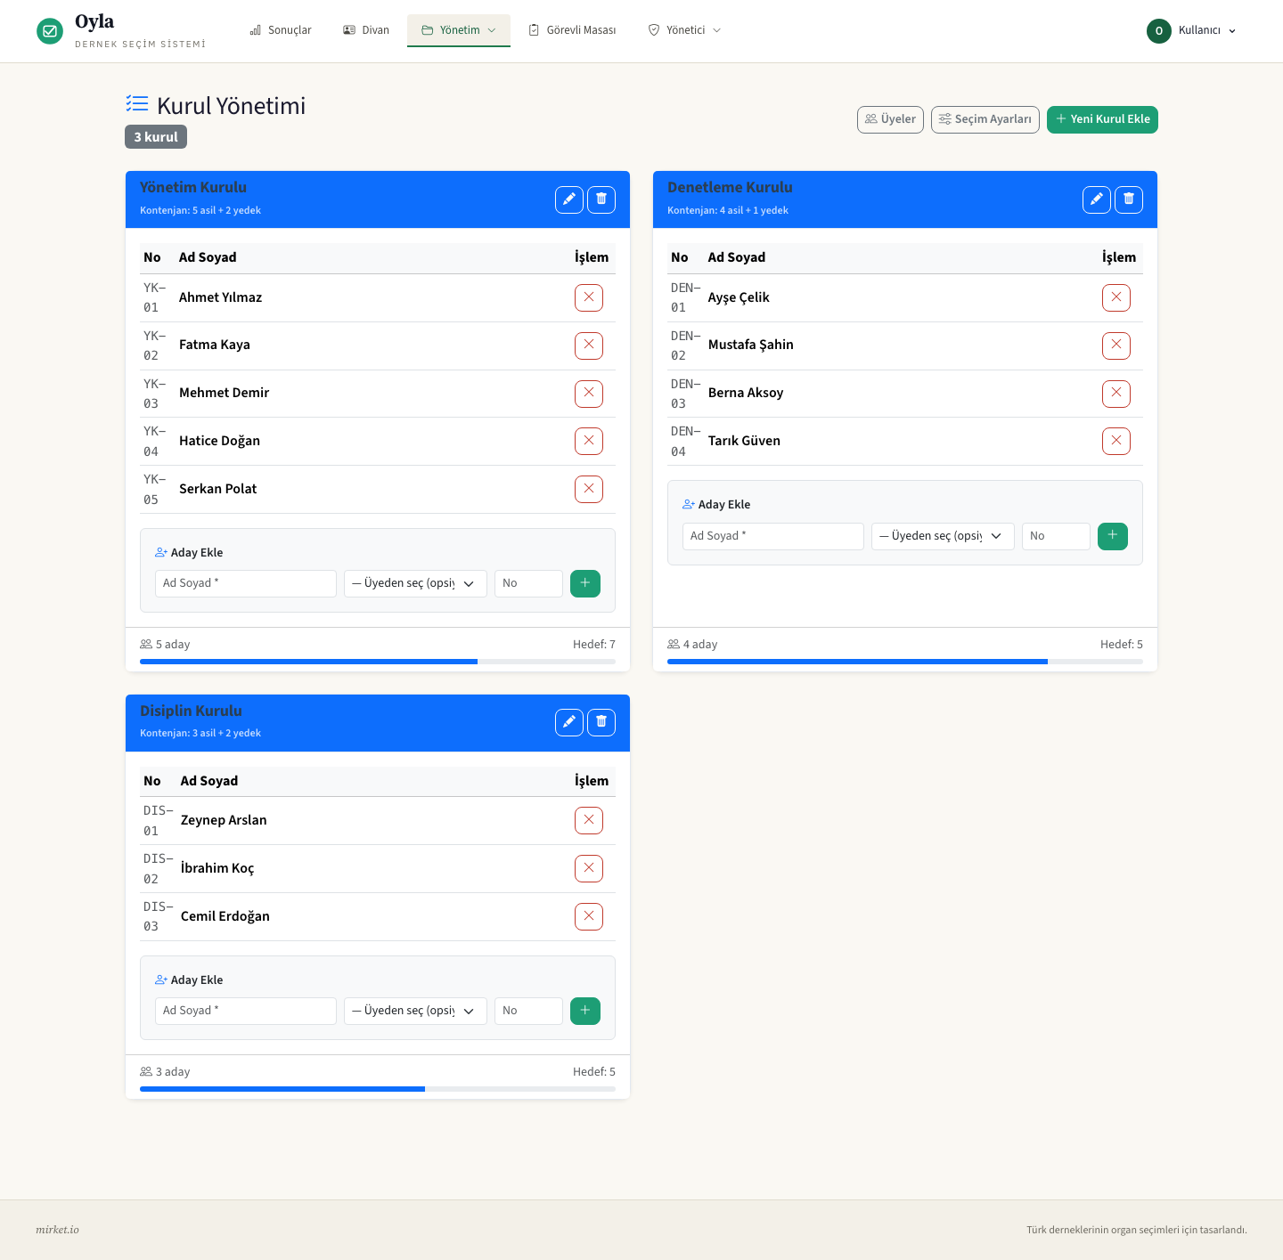Open Görevli Masası page
1283x1260 pixels.
coord(572,30)
